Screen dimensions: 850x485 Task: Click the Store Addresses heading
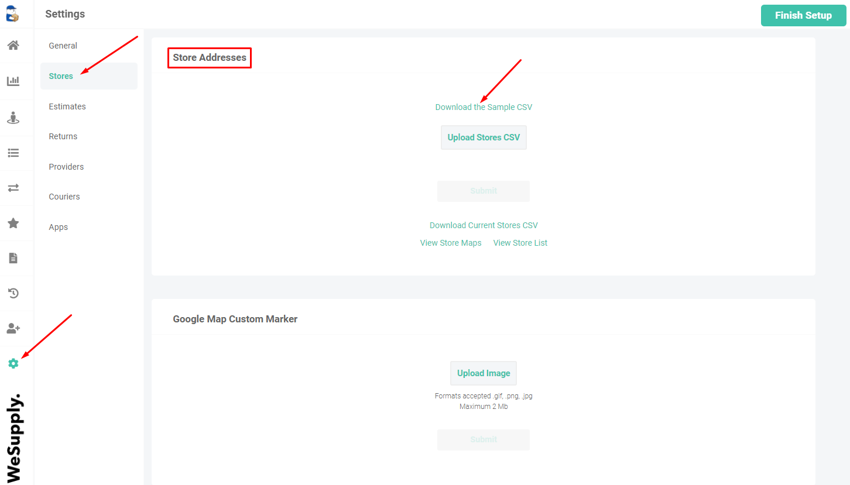pos(210,57)
